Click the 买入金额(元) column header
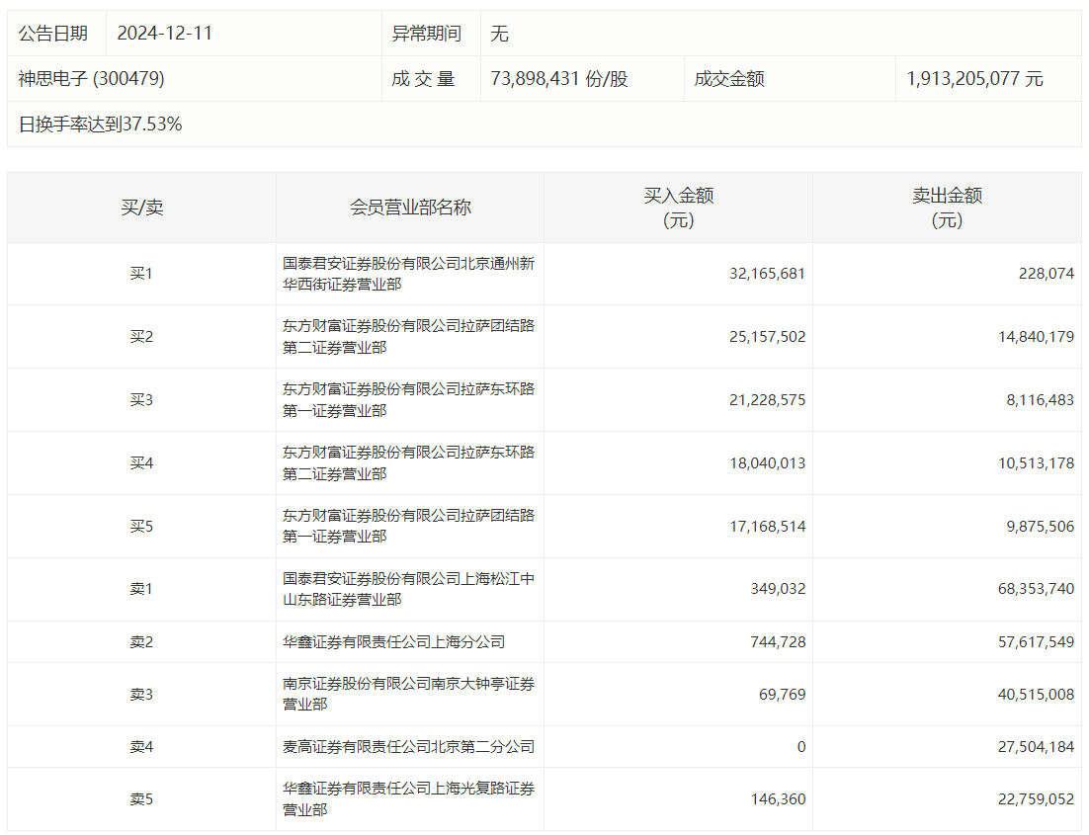This screenshot has height=835, width=1089. tap(679, 208)
